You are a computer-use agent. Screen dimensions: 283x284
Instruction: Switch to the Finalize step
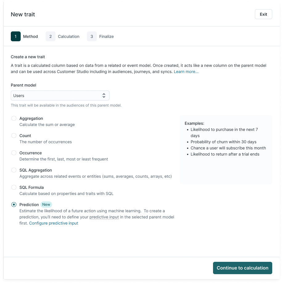106,36
